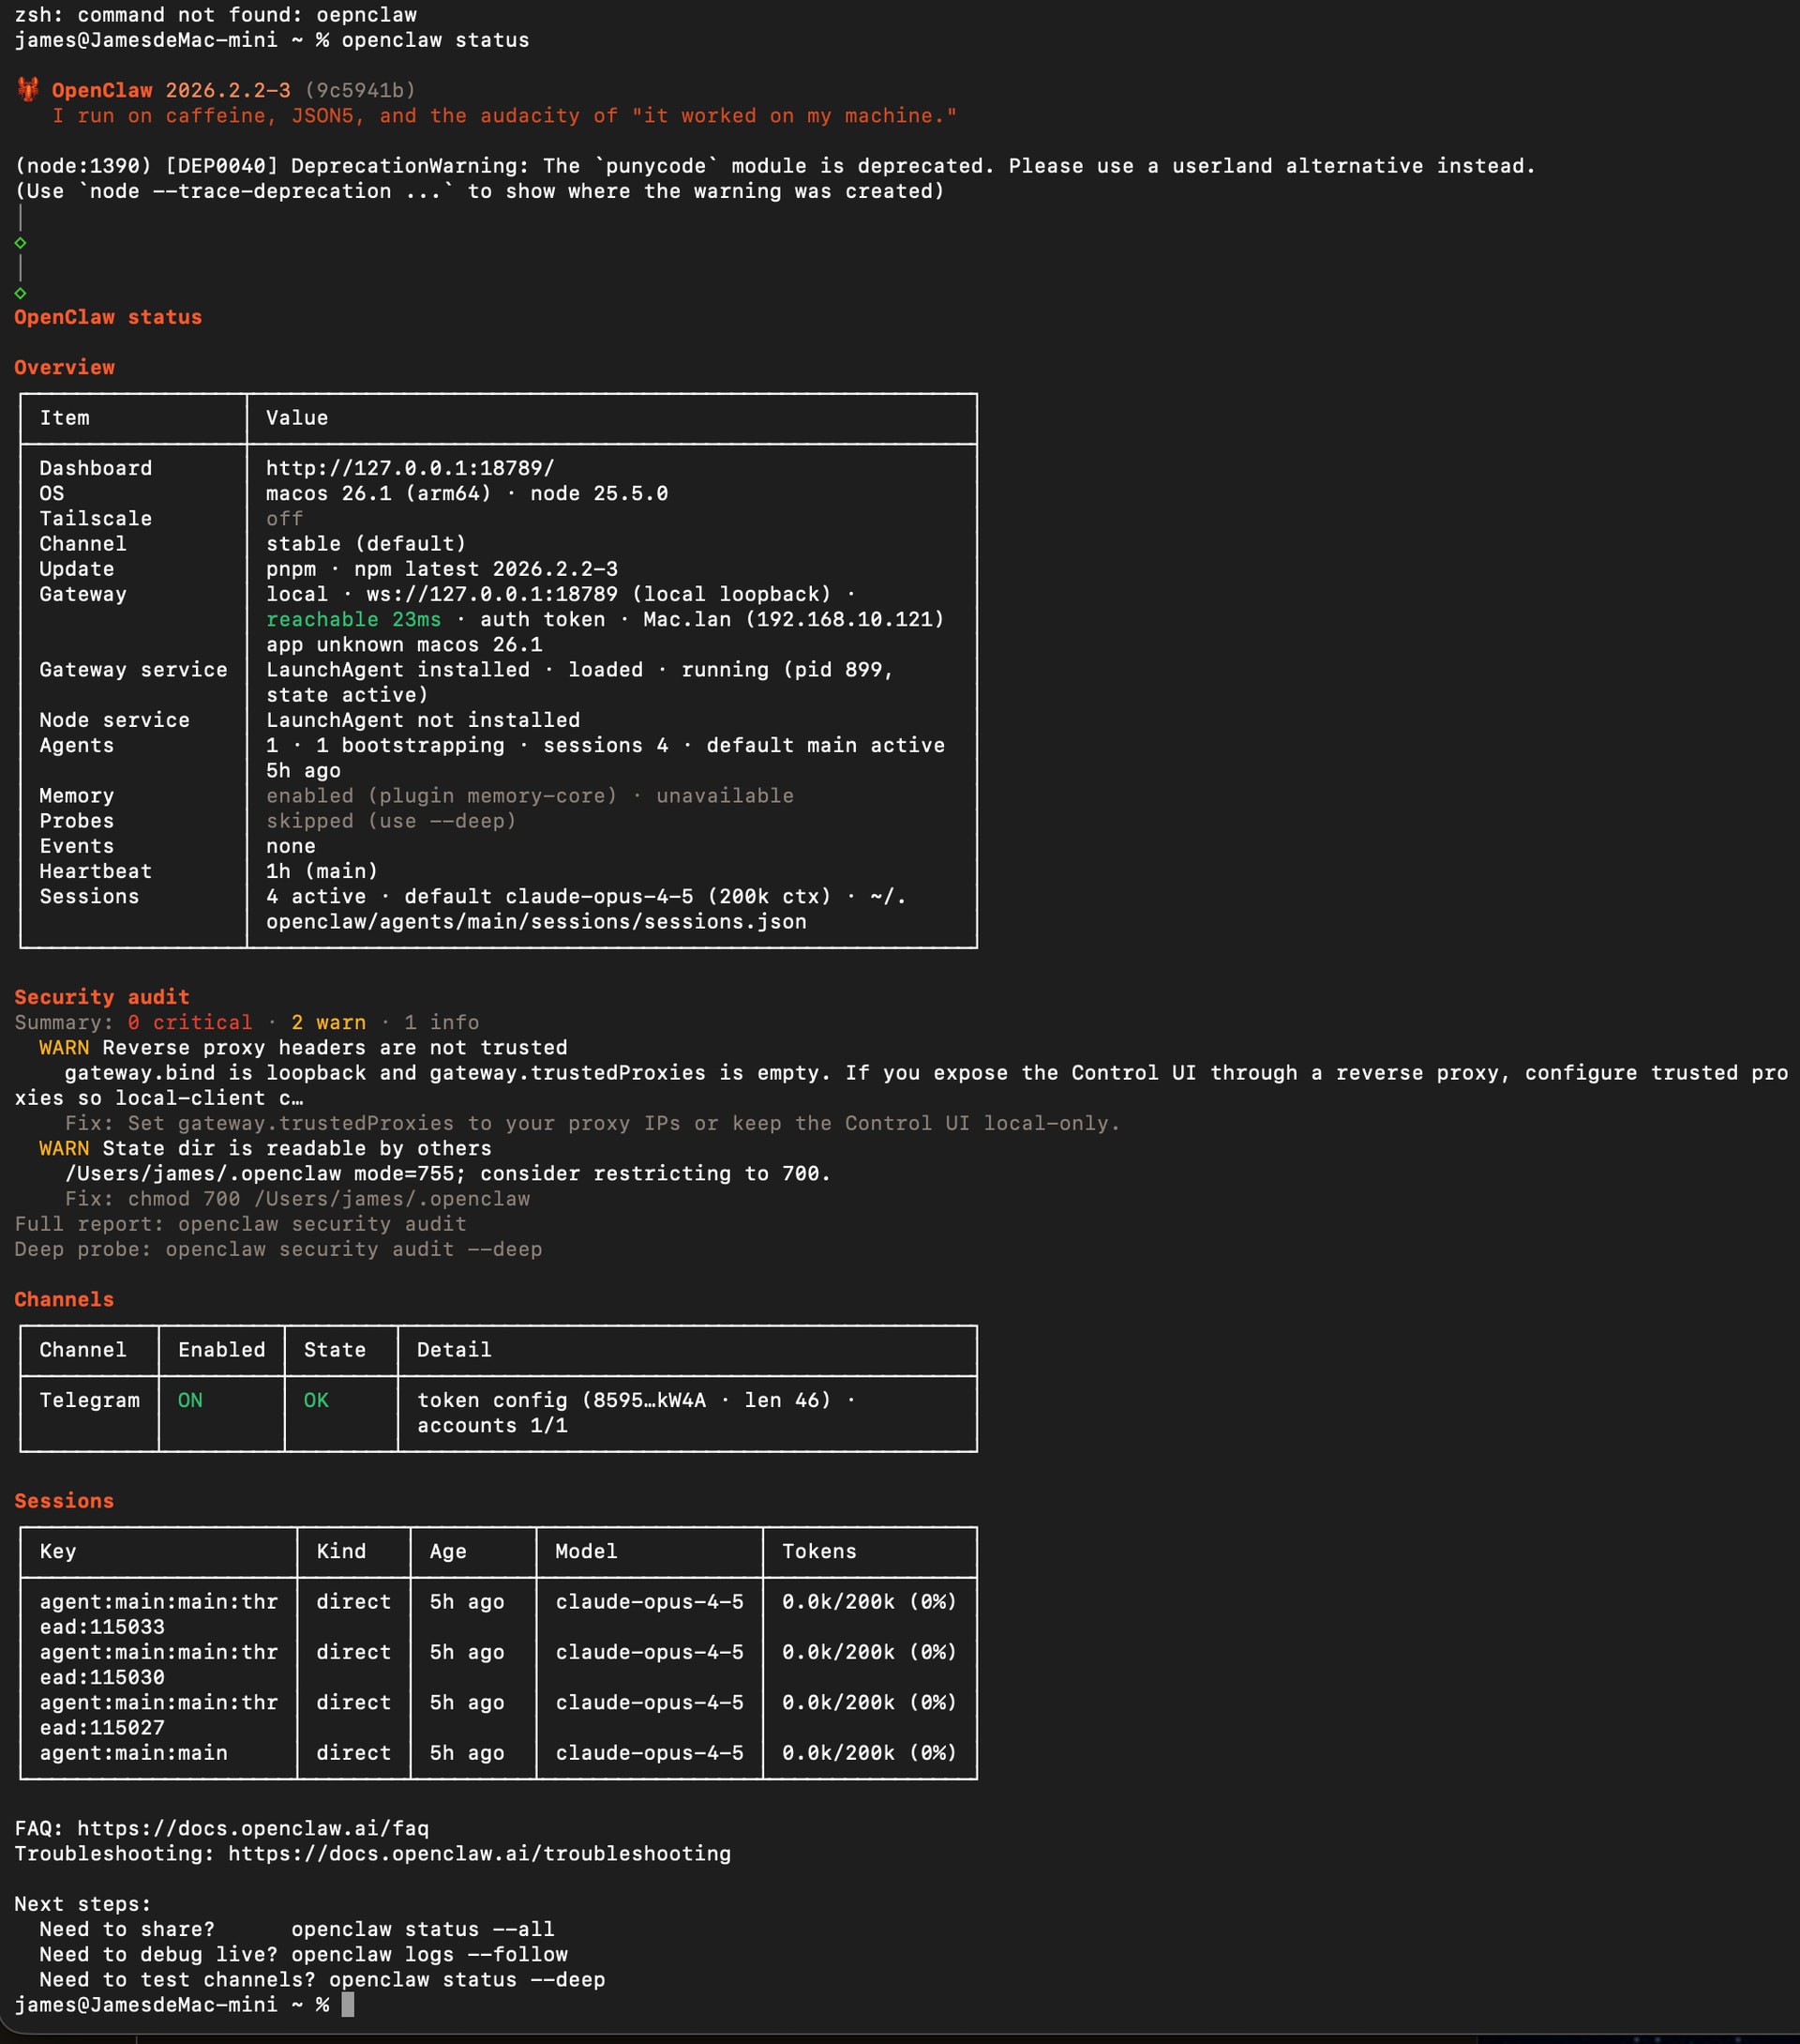Open the FAQ docs.openclaw.ai link
The height and width of the screenshot is (2044, 1800).
pos(253,1828)
